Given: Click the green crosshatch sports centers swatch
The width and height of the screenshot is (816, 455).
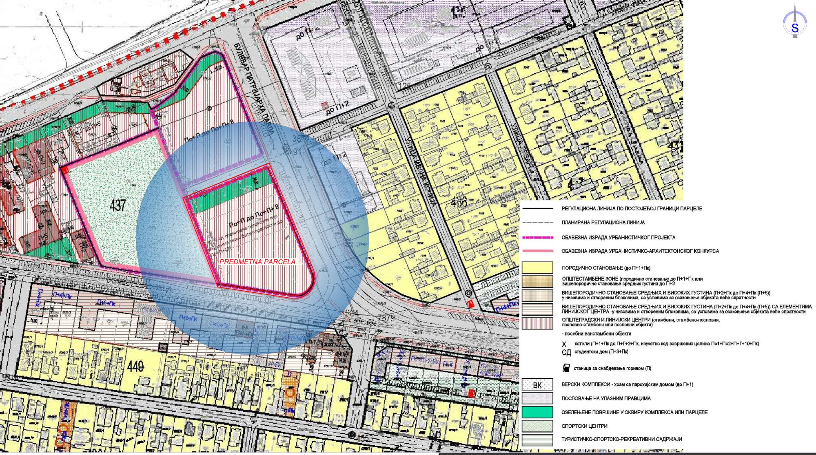Looking at the screenshot, I should click(537, 426).
